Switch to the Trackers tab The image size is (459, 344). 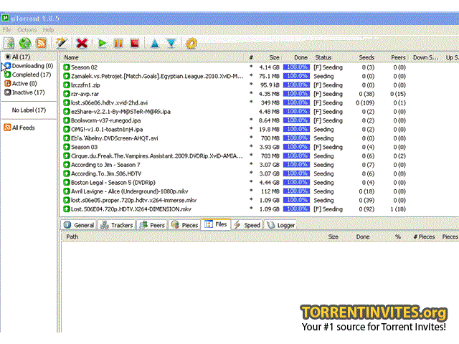[116, 225]
